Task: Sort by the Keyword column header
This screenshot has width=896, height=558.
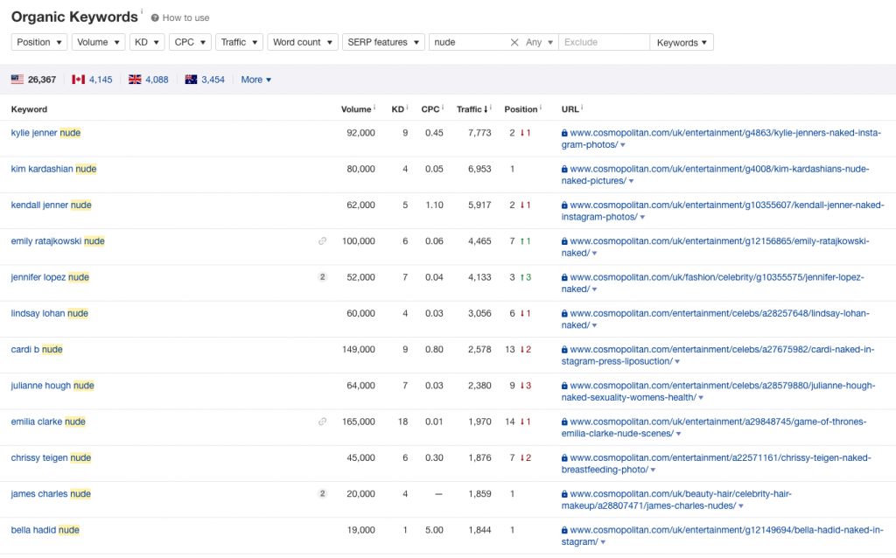Action: [x=29, y=109]
